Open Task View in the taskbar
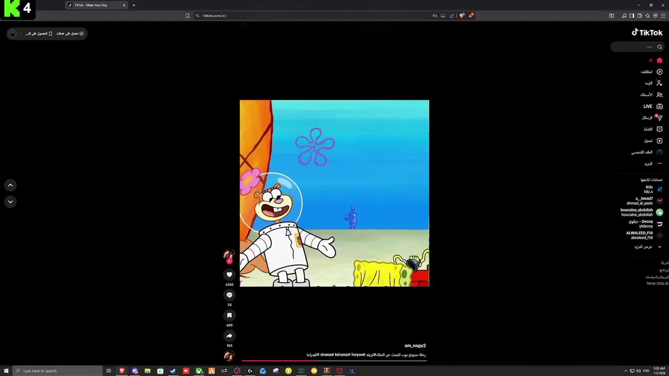The image size is (669, 376). [109, 371]
